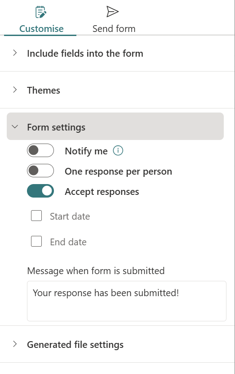Turn on One response per person
The image size is (235, 374).
[40, 171]
